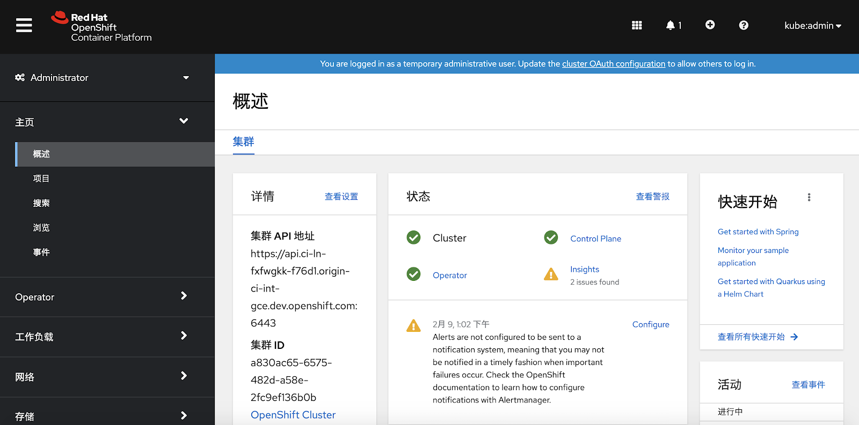Click the Insights warning triangle icon

(x=551, y=274)
